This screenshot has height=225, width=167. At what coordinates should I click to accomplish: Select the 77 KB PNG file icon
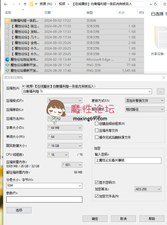[7, 65]
